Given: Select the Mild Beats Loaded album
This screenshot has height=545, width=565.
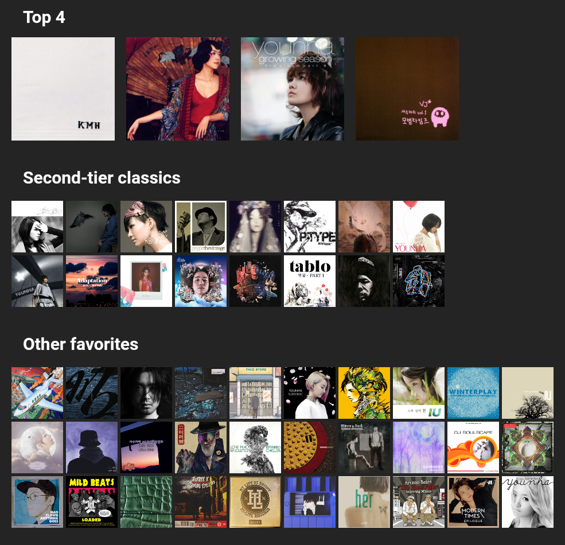Looking at the screenshot, I should coord(92,502).
